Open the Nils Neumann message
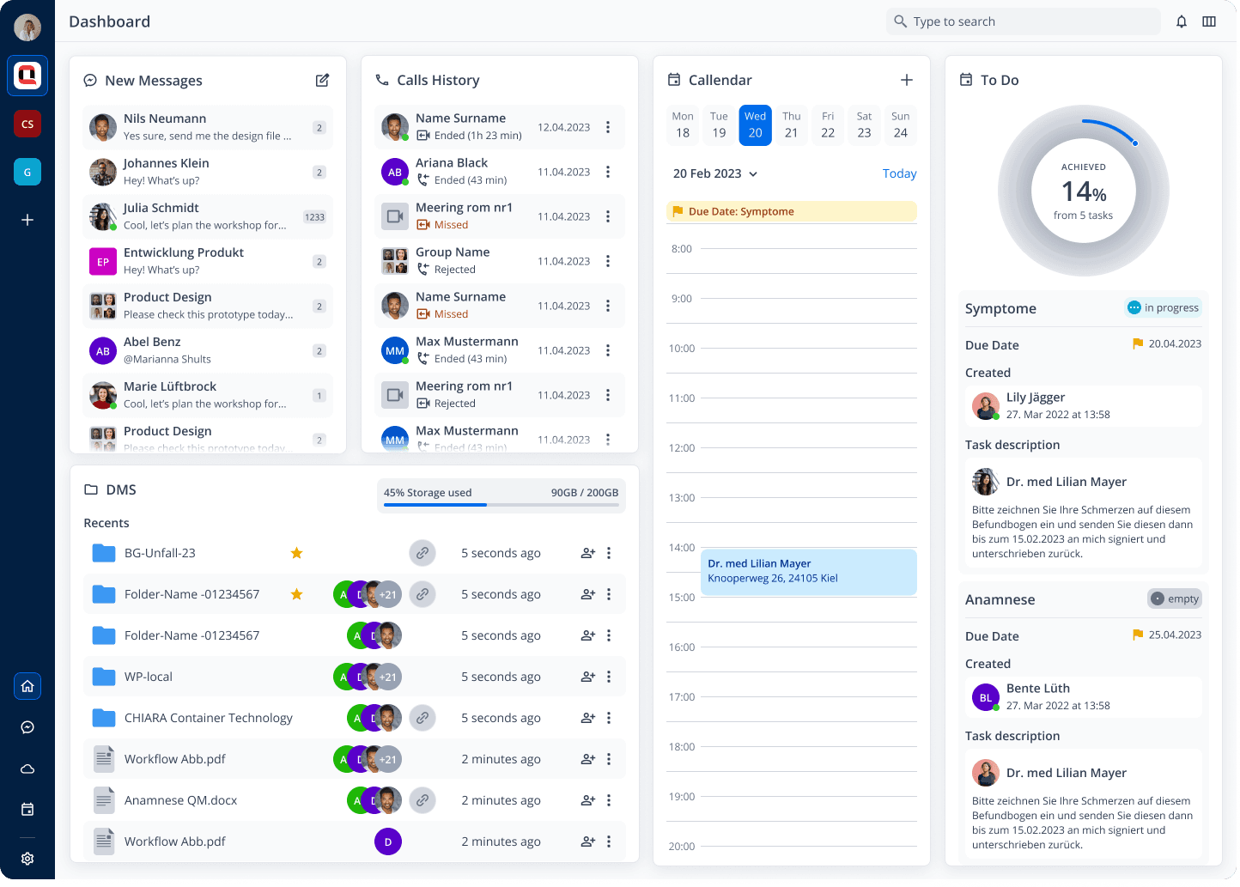 (x=208, y=127)
